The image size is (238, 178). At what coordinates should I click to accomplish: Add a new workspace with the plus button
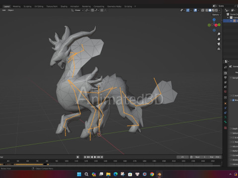pyautogui.click(x=135, y=6)
